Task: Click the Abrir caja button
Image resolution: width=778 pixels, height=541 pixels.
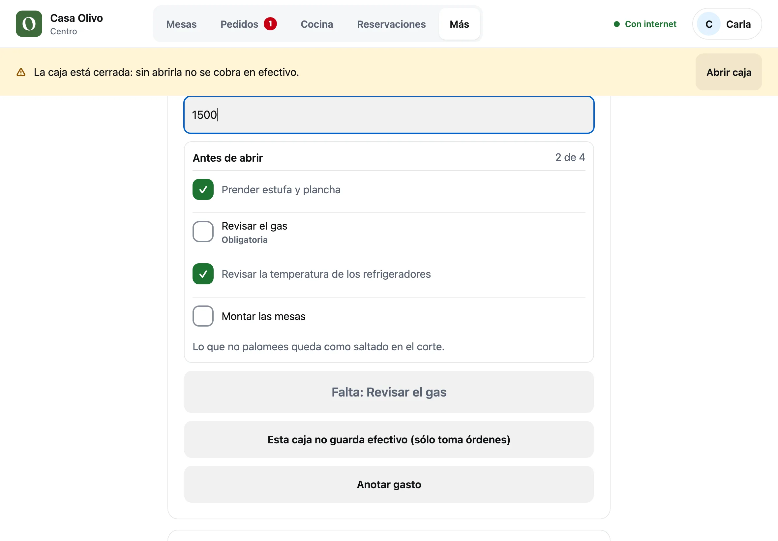Action: 729,72
